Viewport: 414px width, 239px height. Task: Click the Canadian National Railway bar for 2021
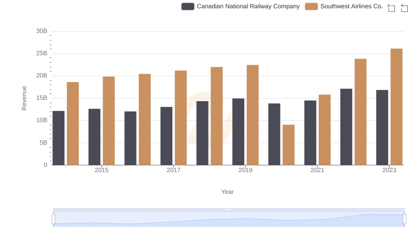pyautogui.click(x=310, y=133)
